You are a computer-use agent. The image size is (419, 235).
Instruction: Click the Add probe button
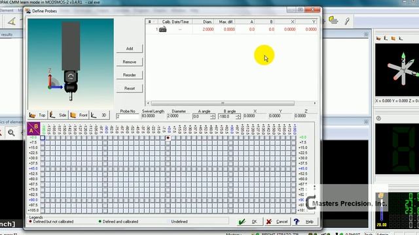point(130,48)
